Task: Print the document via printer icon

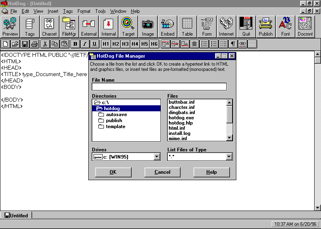Action: coord(35,44)
